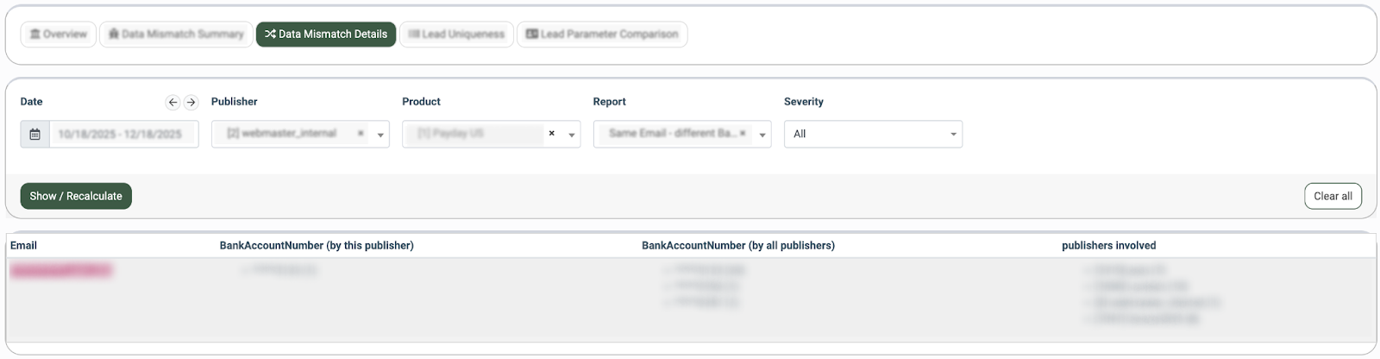Switch to the Overview tab

pyautogui.click(x=58, y=35)
